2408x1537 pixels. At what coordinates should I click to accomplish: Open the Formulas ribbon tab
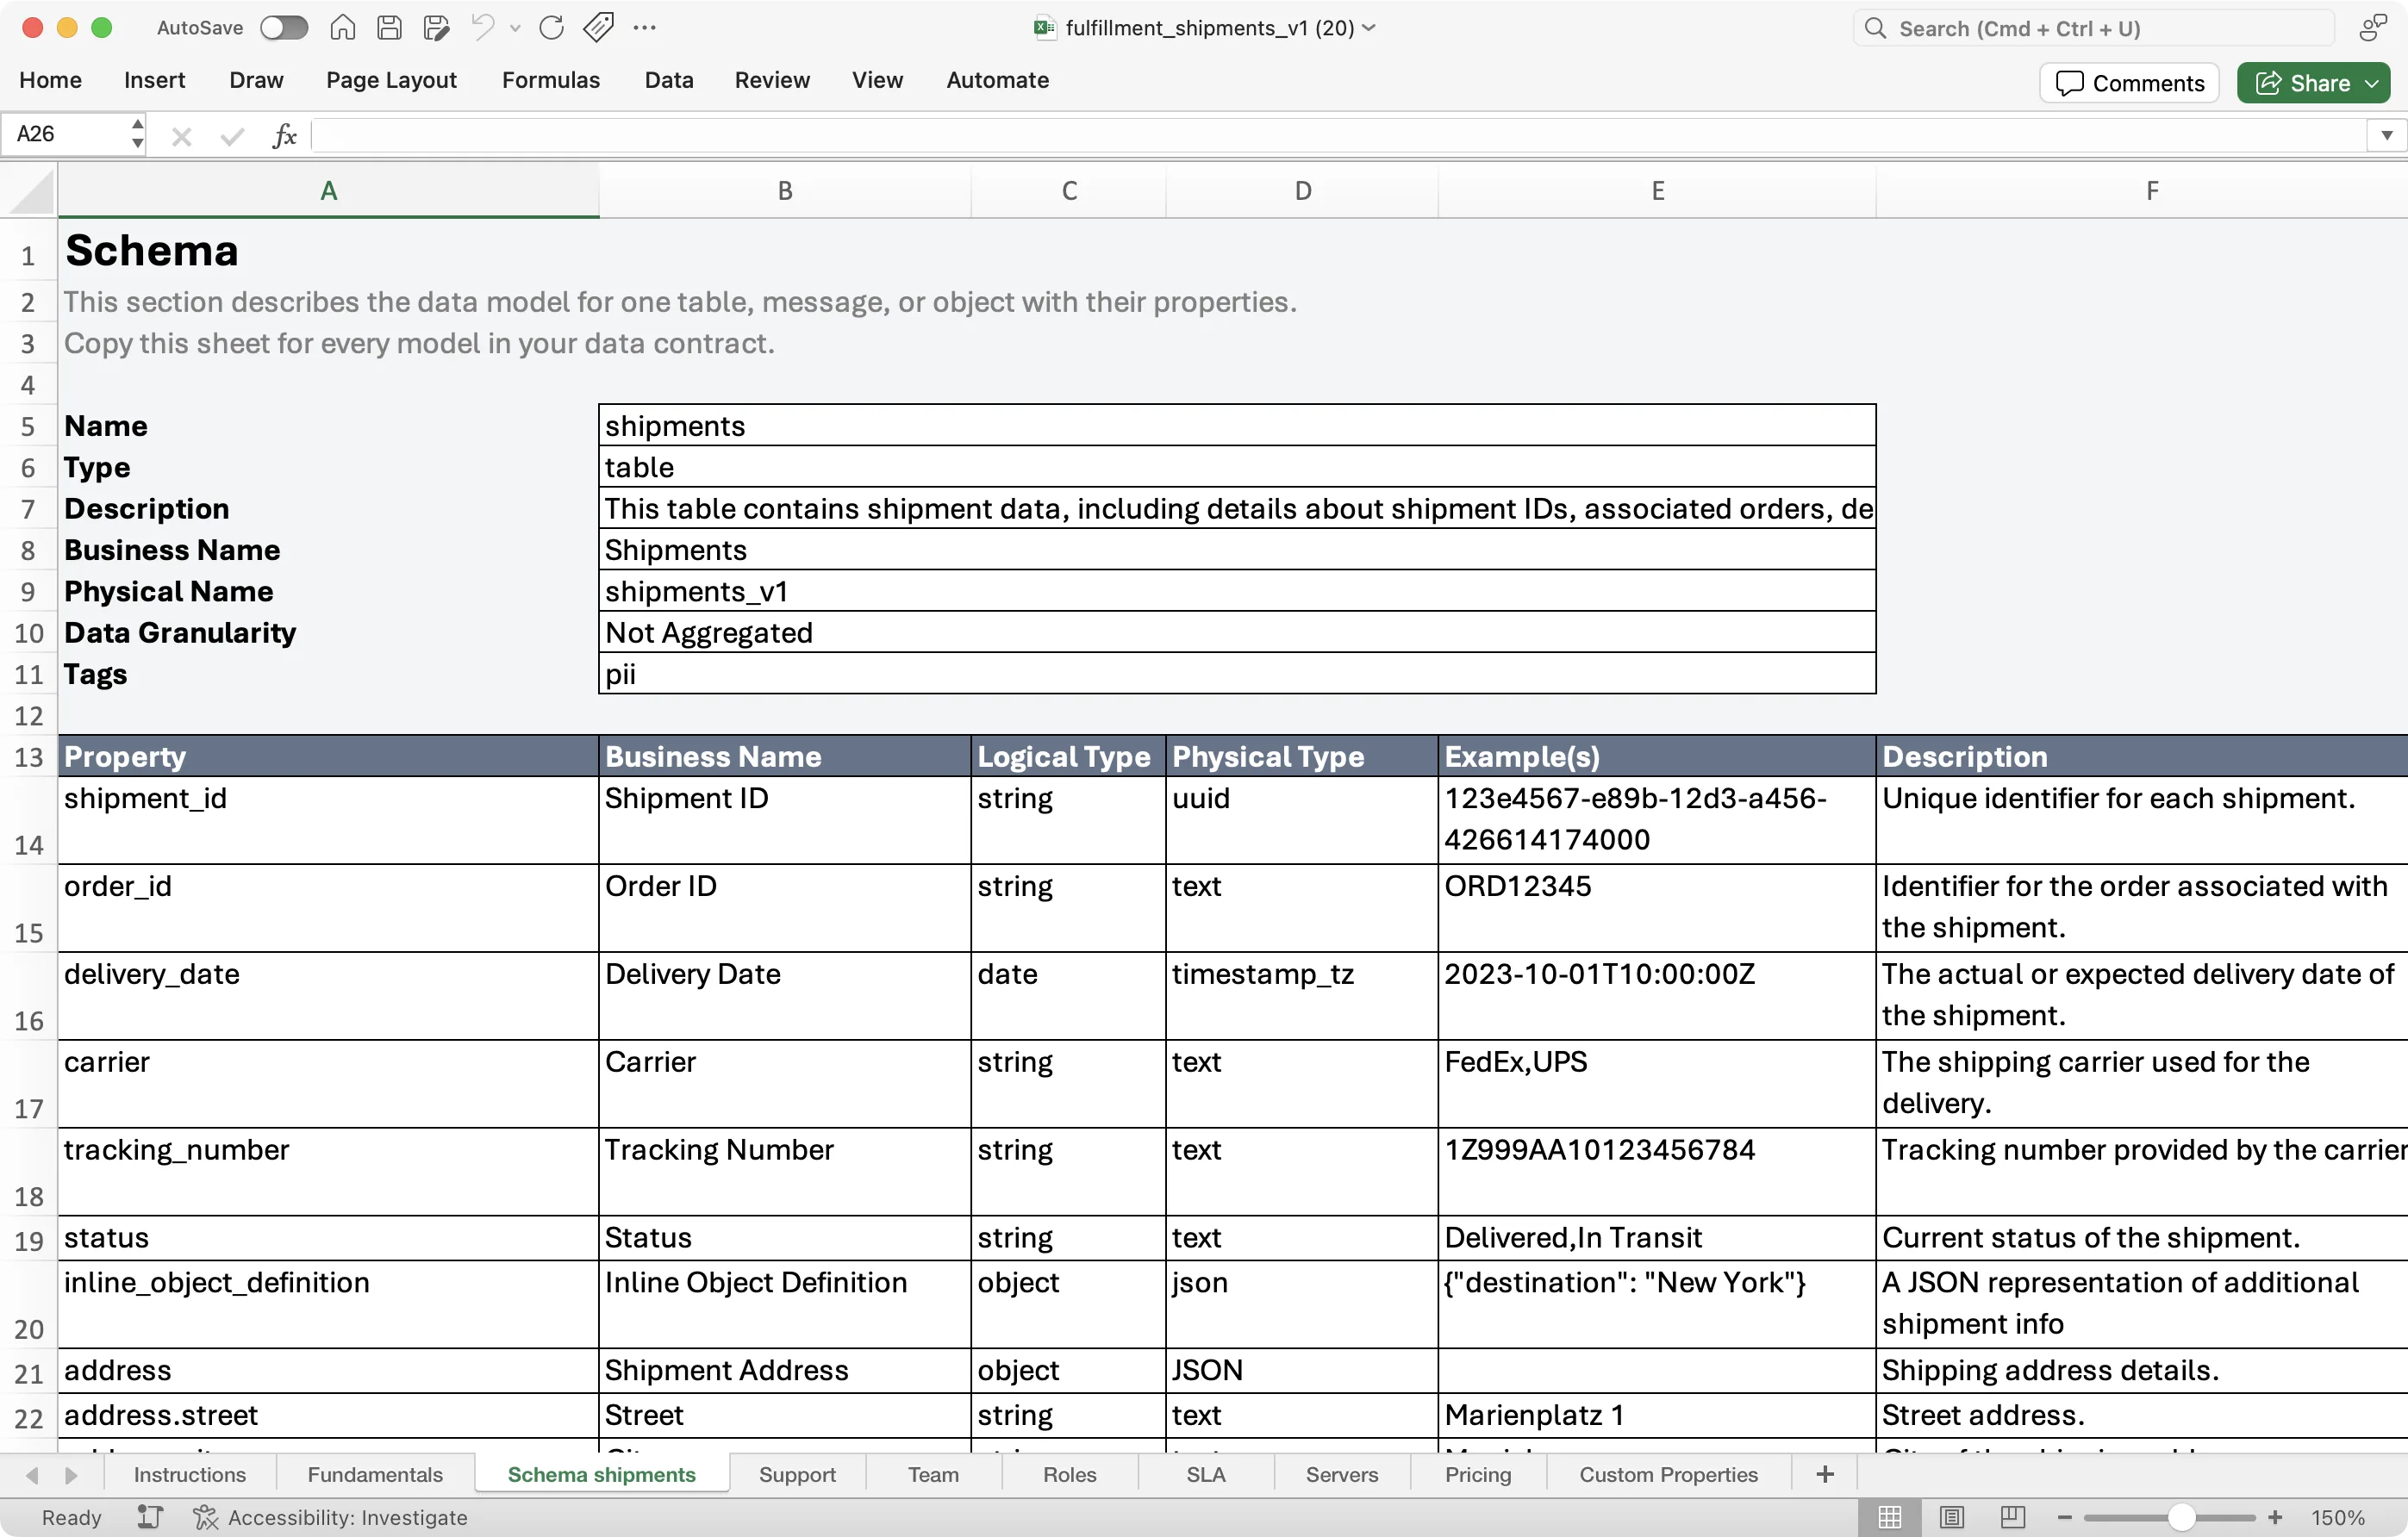[551, 80]
